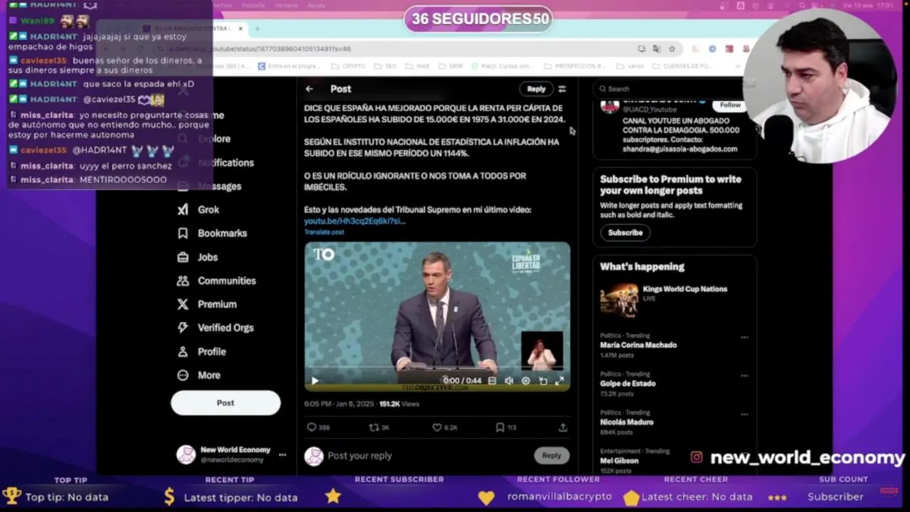The height and width of the screenshot is (512, 910).
Task: Click the install/cast icon in address bar
Action: click(x=642, y=49)
